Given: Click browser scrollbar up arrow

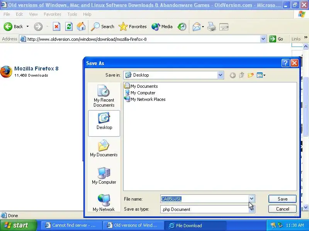Looking at the screenshot, I should [x=306, y=46].
